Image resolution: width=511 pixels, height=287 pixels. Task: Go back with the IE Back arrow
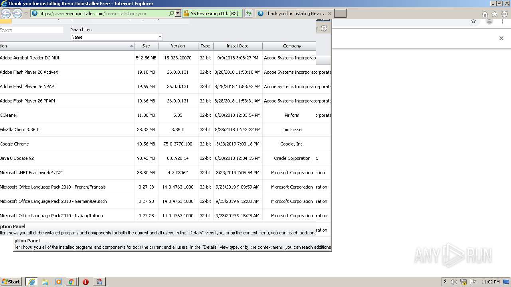click(x=6, y=13)
